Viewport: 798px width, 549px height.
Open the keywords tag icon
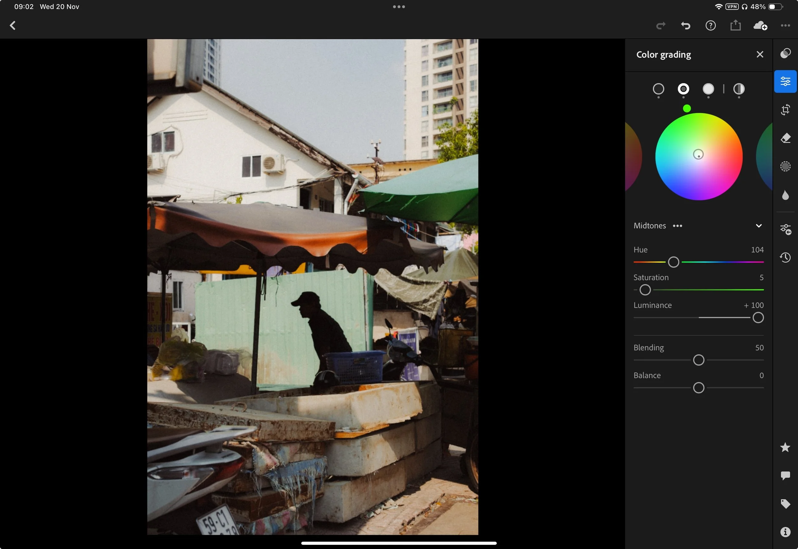point(785,504)
